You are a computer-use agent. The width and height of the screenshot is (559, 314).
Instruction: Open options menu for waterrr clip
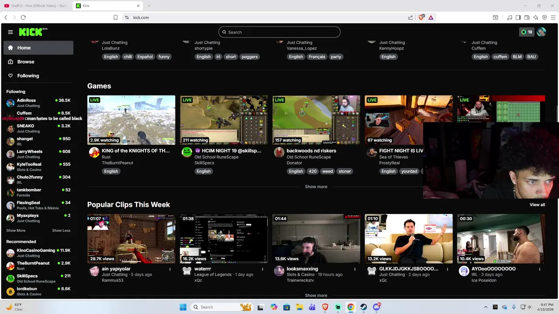click(262, 269)
